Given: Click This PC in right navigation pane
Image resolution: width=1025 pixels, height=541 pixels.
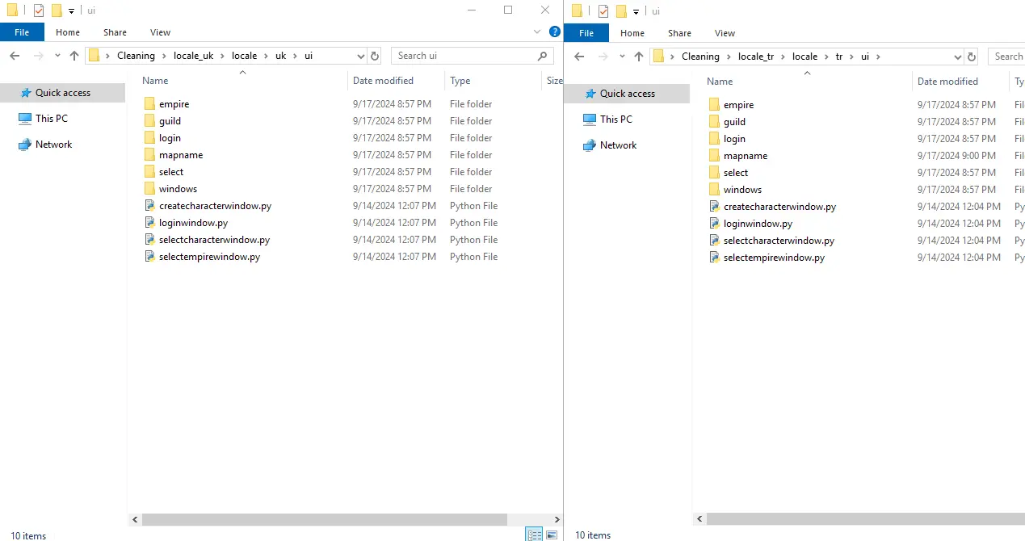Looking at the screenshot, I should pos(615,120).
